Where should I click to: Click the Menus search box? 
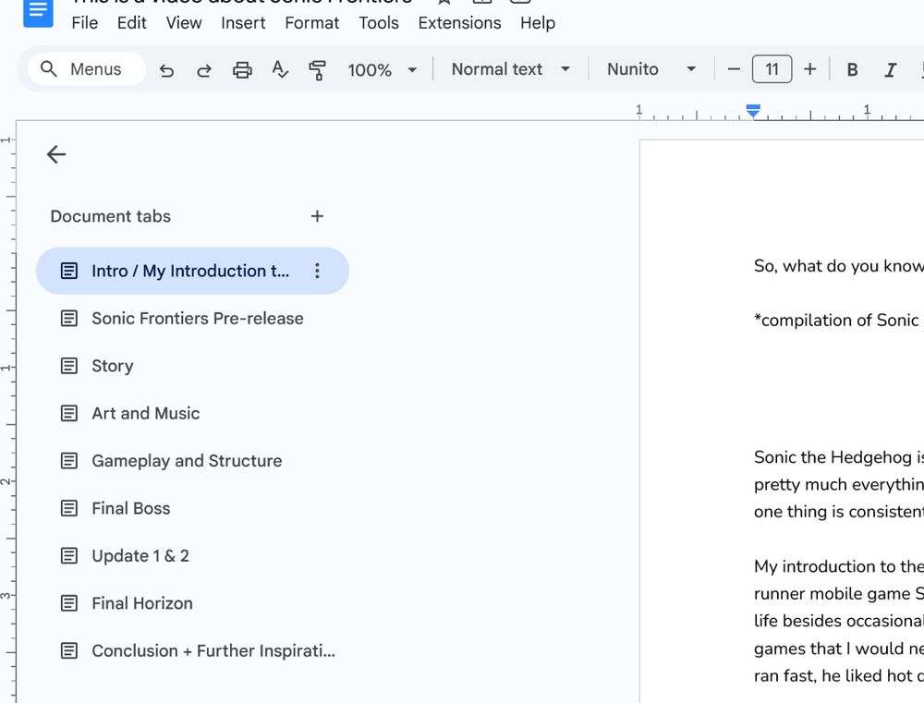[x=87, y=69]
